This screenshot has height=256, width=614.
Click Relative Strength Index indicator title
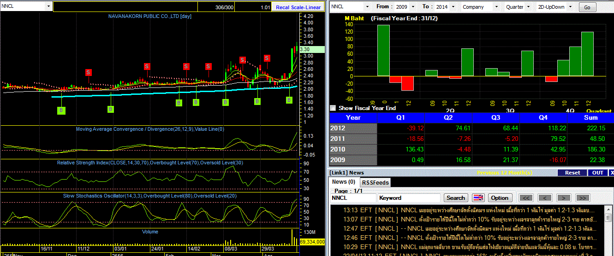click(150, 163)
